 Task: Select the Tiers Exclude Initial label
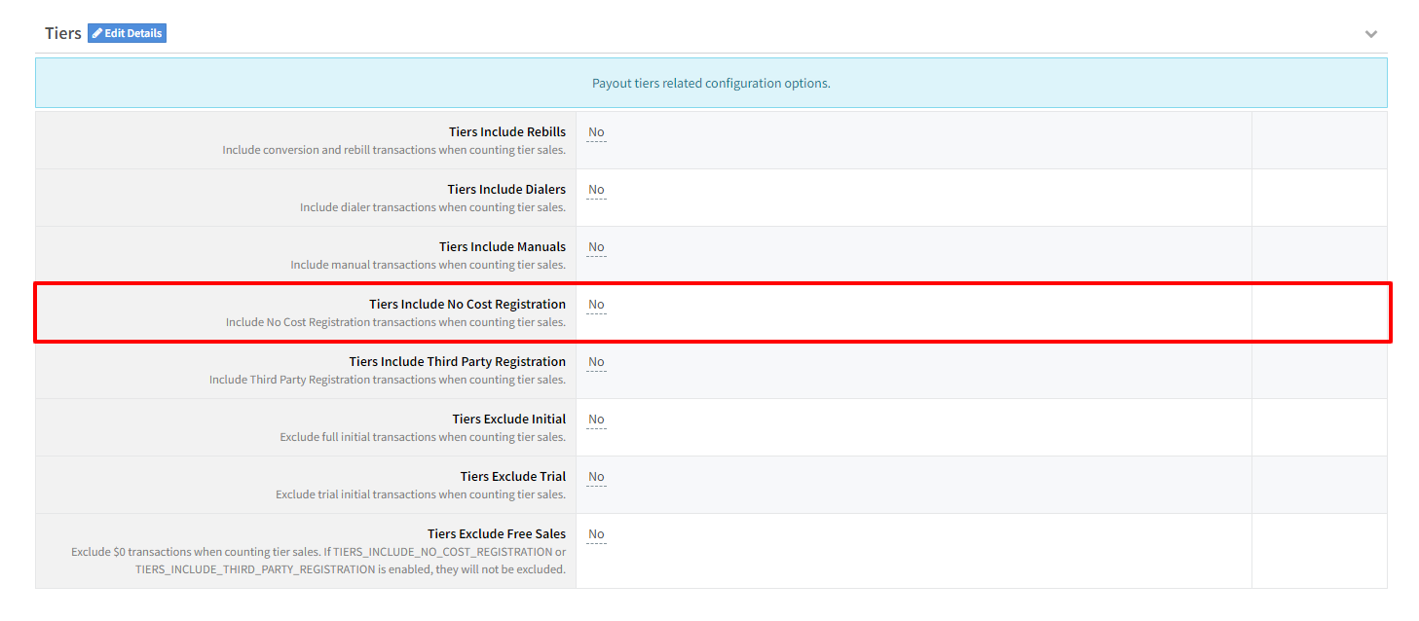(508, 420)
